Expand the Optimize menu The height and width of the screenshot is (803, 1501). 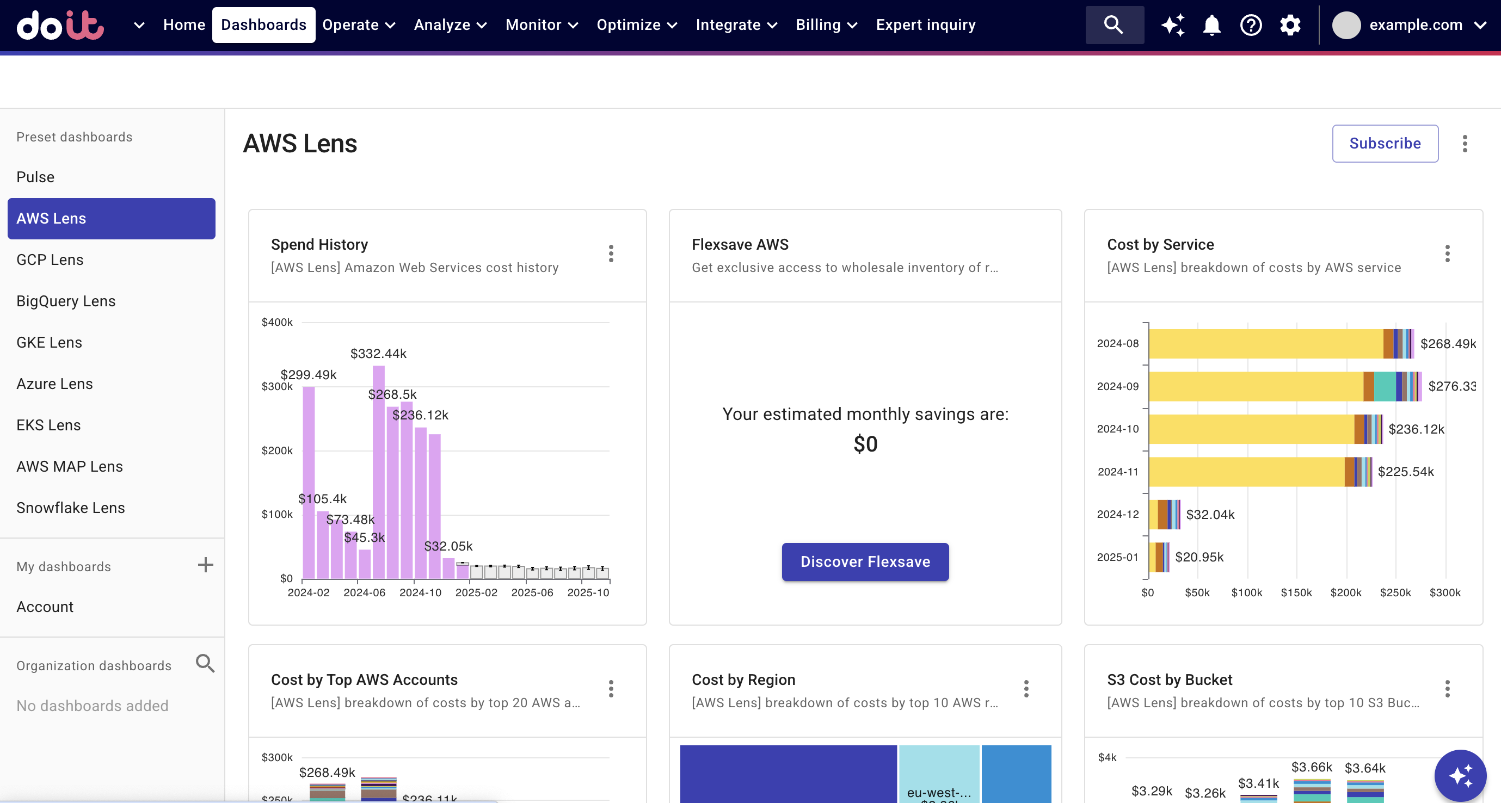[x=636, y=25]
